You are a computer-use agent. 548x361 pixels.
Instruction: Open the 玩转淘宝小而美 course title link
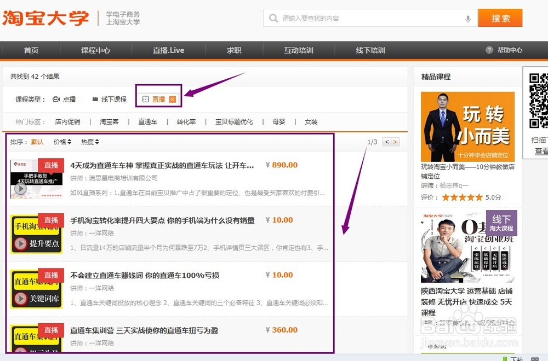pos(467,171)
